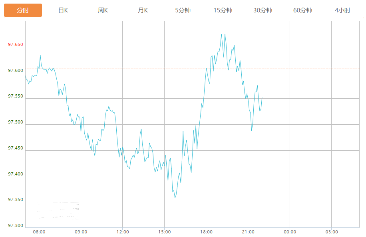Click the 97.300 price axis label
The image size is (366, 237).
coord(16,226)
